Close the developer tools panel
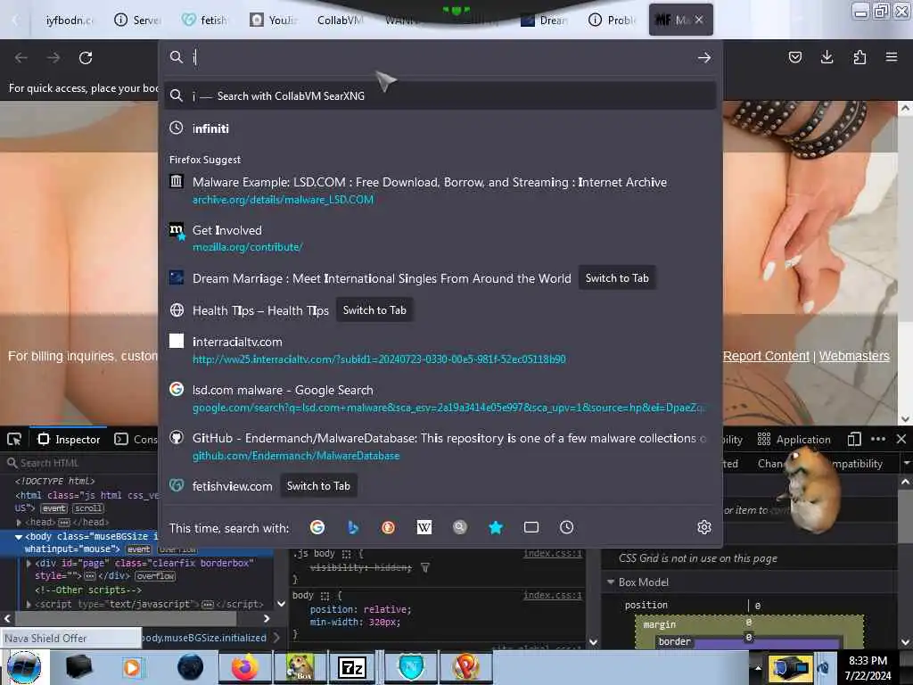This screenshot has width=913, height=685. pos(901,439)
